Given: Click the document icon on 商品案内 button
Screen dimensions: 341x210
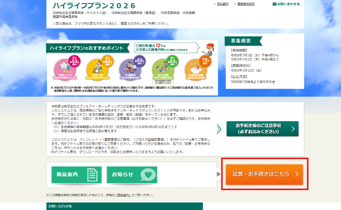Looking at the screenshot, I should pos(92,174).
